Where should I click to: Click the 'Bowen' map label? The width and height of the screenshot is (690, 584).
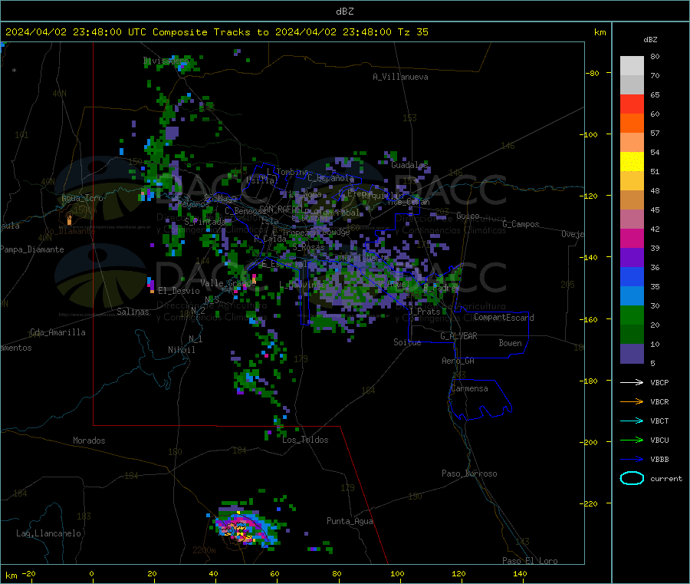[x=510, y=343]
